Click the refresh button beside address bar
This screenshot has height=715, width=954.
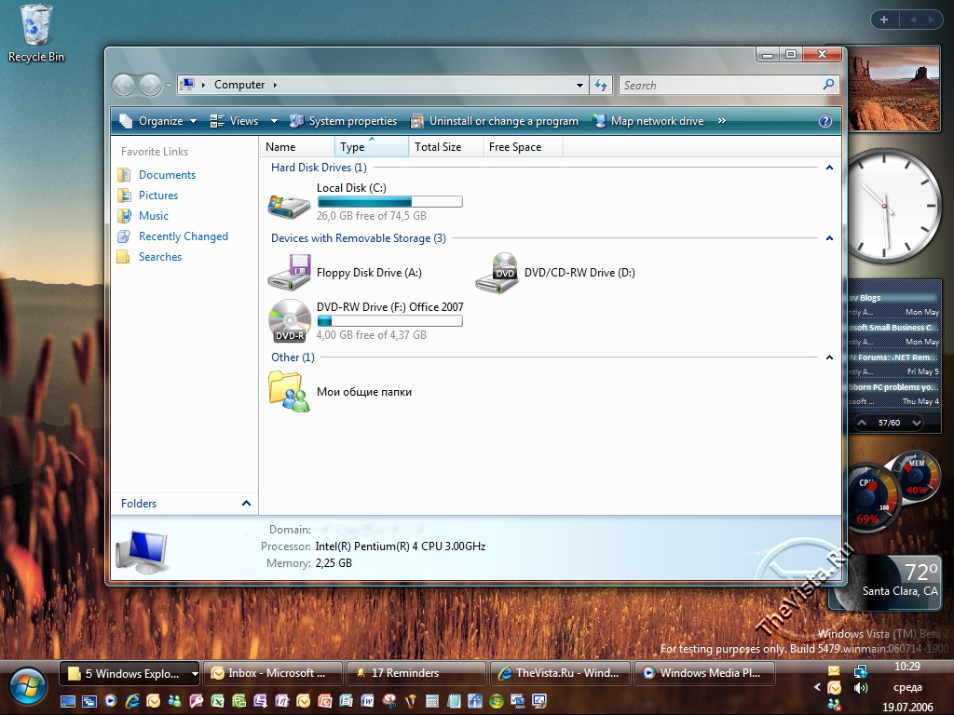pyautogui.click(x=601, y=85)
